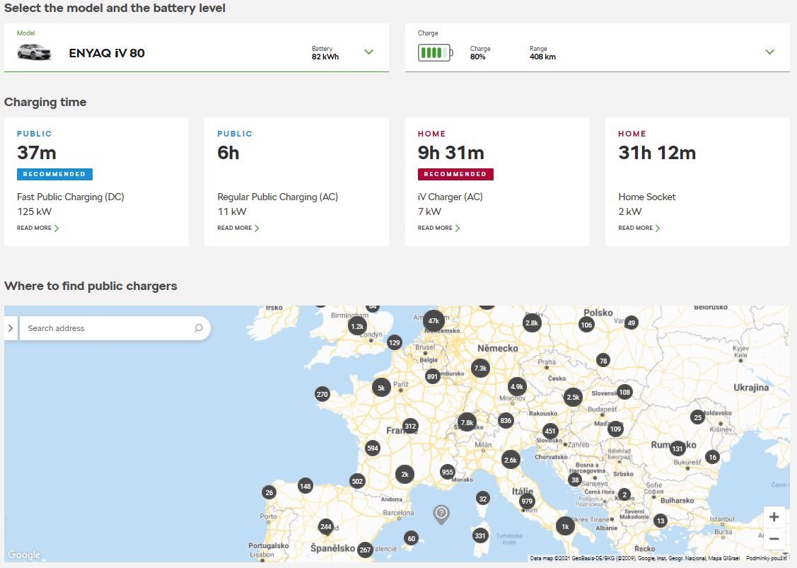Screen dimensions: 797x568
Task: Zoom out the map with the minus button
Action: pyautogui.click(x=774, y=538)
